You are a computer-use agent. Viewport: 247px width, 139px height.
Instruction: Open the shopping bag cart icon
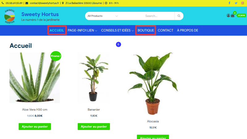pos(233,15)
